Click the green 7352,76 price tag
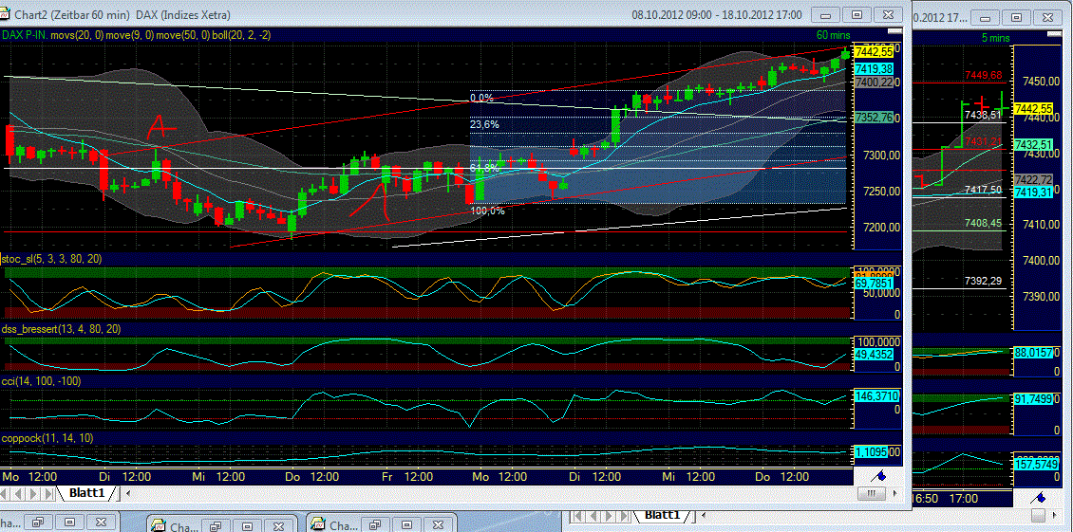 click(x=874, y=118)
